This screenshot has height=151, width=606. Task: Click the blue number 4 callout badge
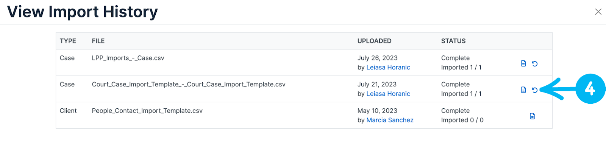(x=590, y=89)
